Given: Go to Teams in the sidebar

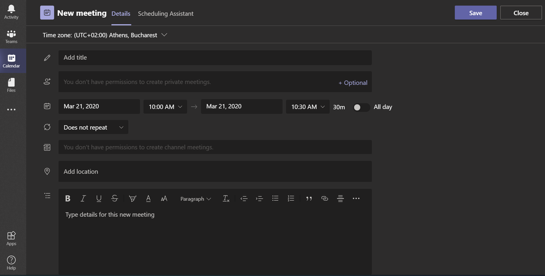Looking at the screenshot, I should click(11, 36).
